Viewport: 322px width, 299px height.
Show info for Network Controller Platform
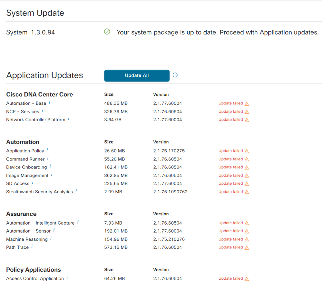pos(69,119)
